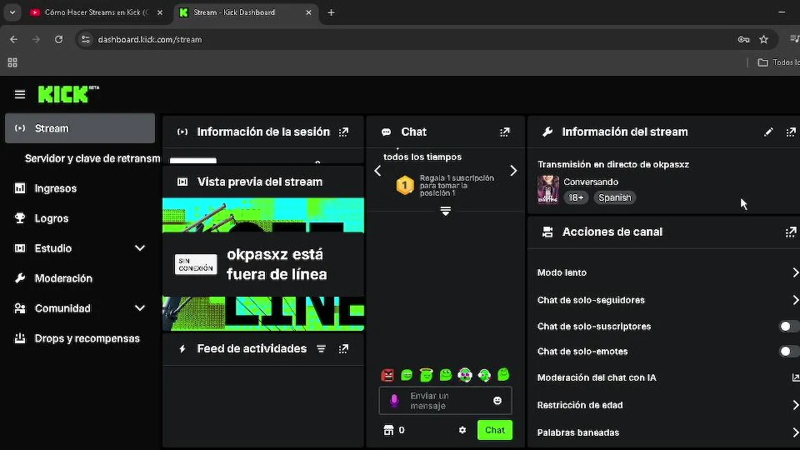Click the 18+ tag

click(576, 197)
